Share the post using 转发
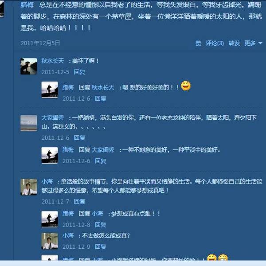 234,43
